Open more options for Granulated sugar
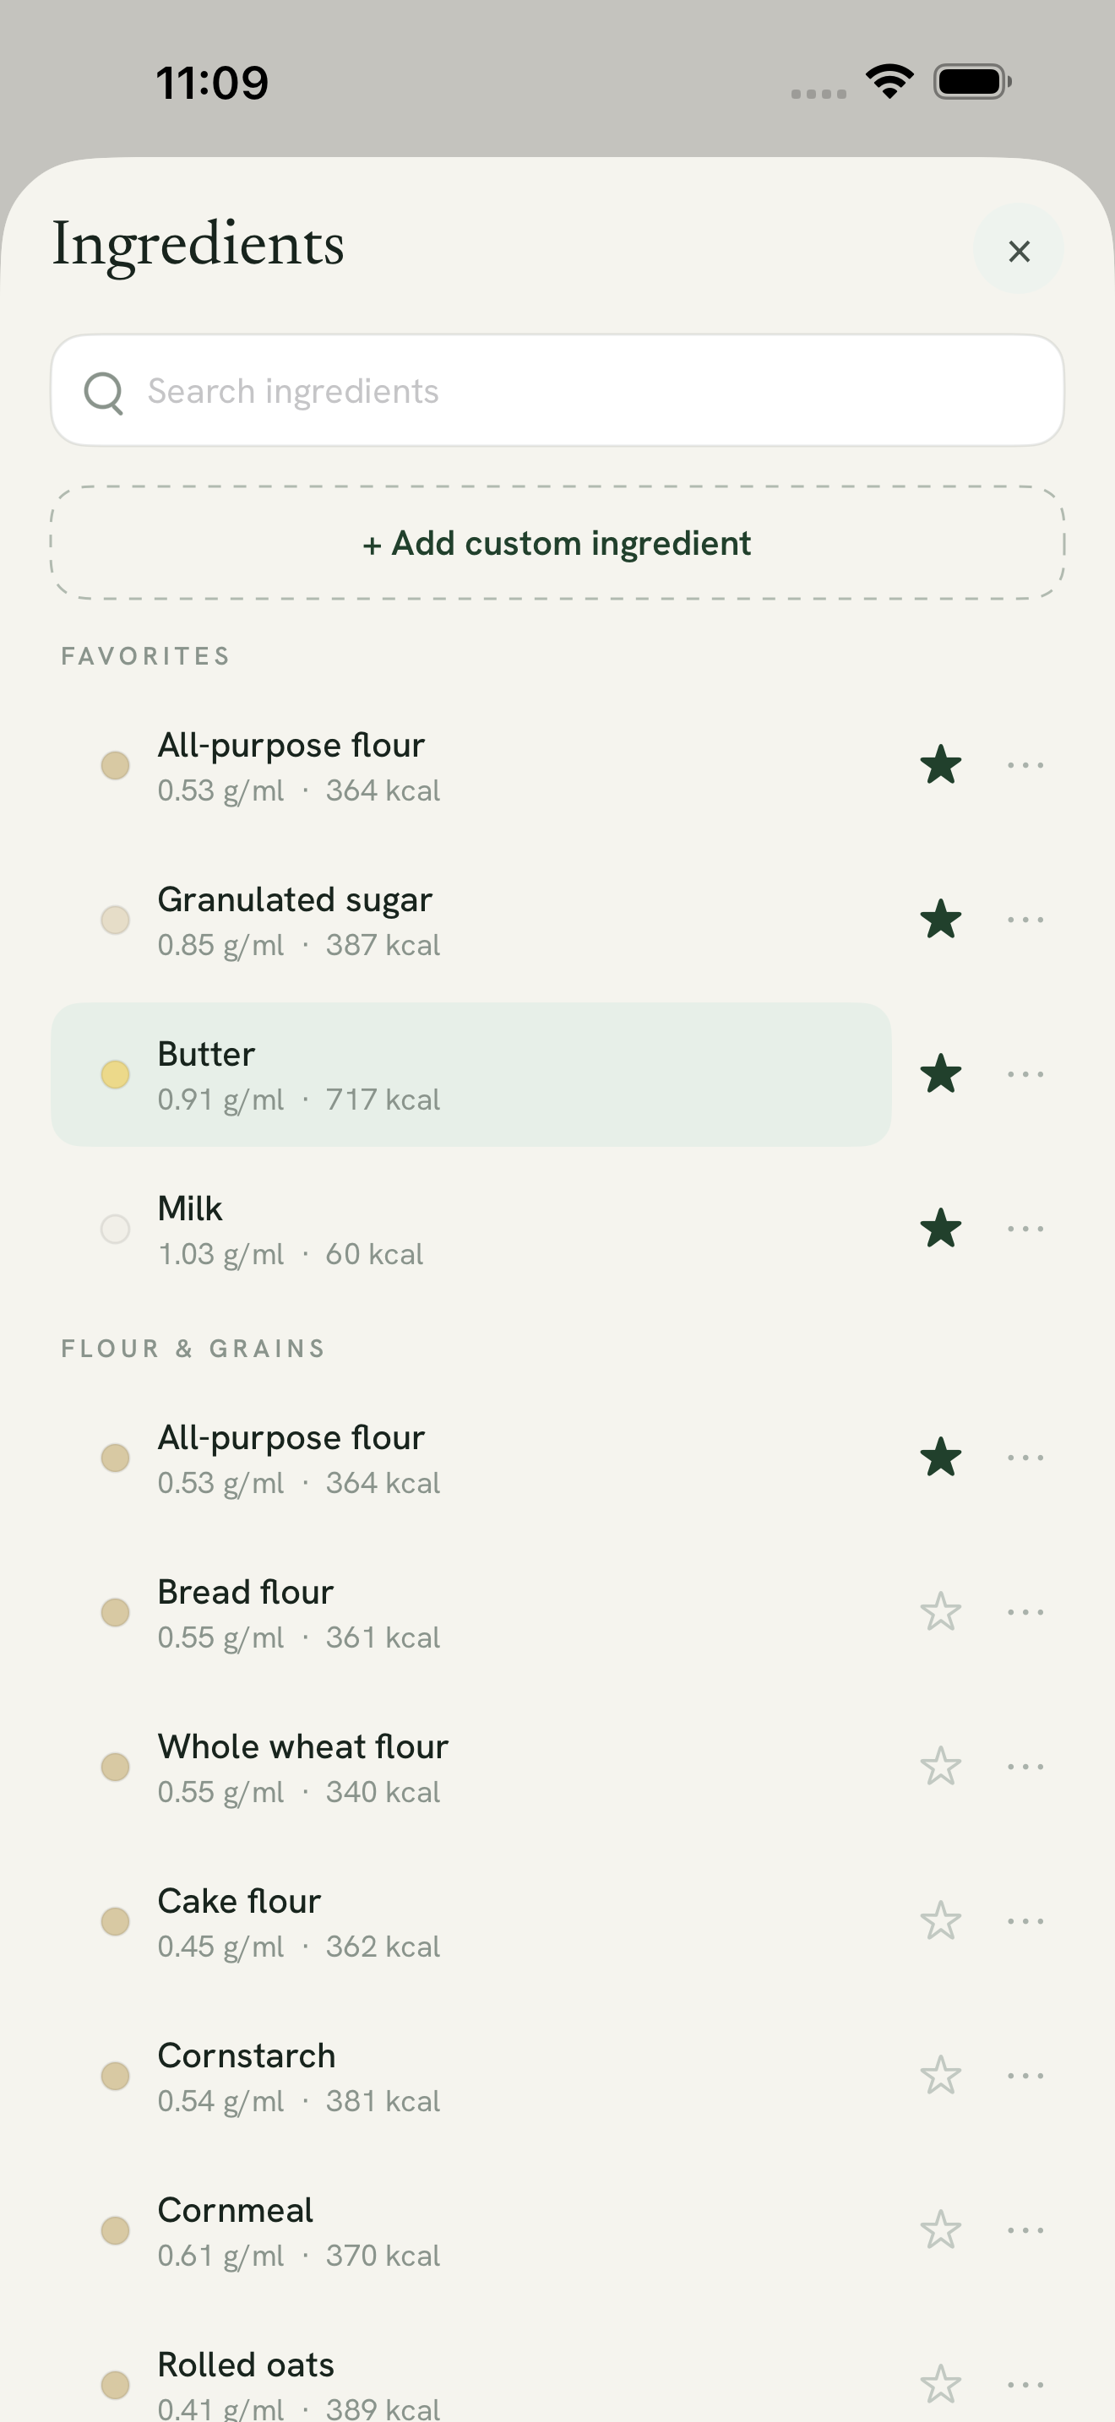 pos(1025,920)
